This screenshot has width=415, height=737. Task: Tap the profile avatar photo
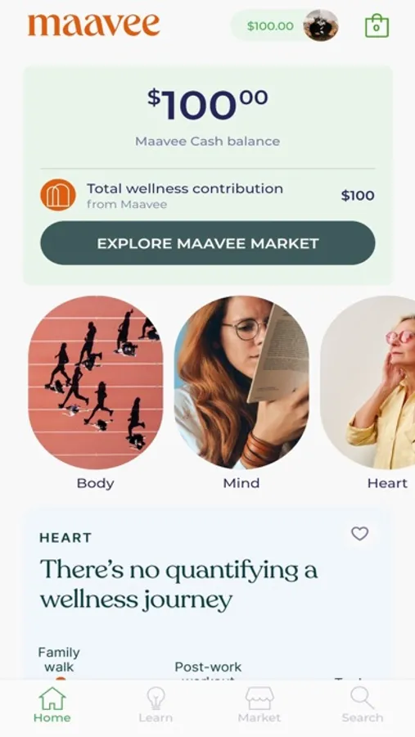(321, 25)
